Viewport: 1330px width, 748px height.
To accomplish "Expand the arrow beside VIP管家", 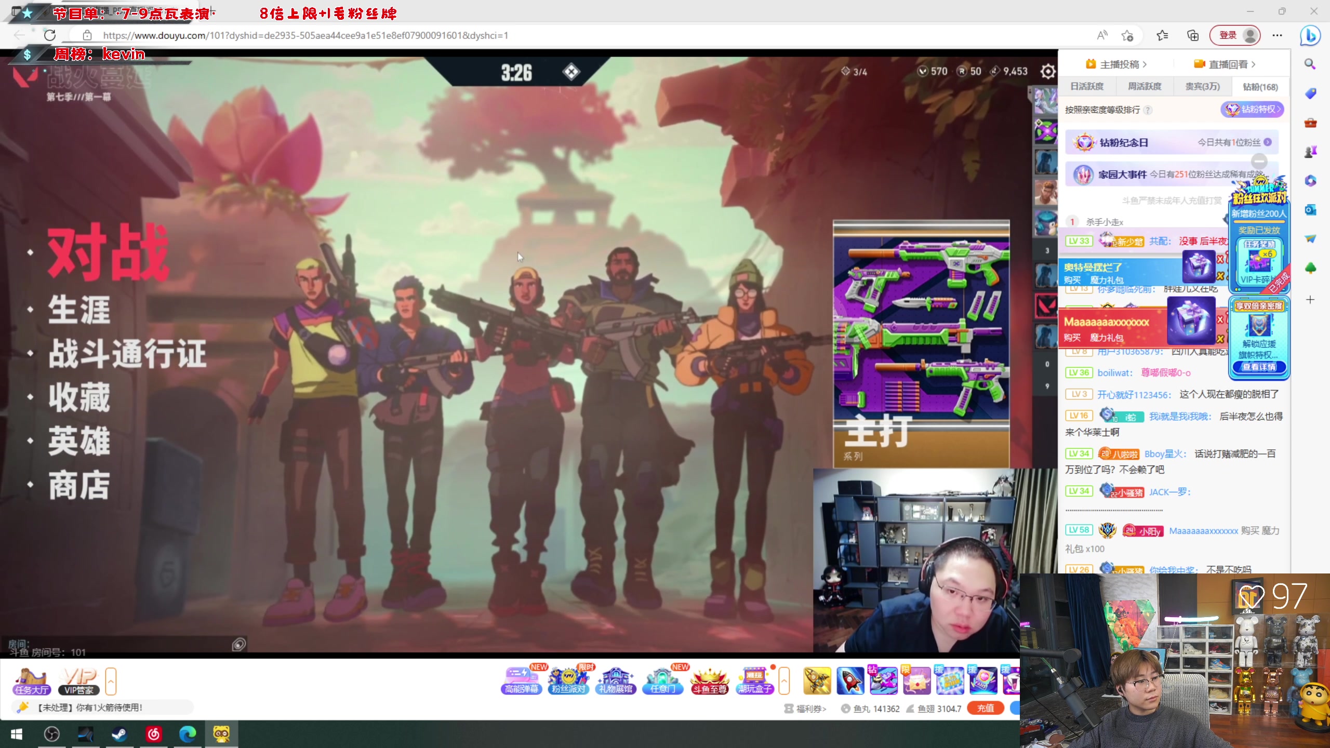I will coord(111,681).
